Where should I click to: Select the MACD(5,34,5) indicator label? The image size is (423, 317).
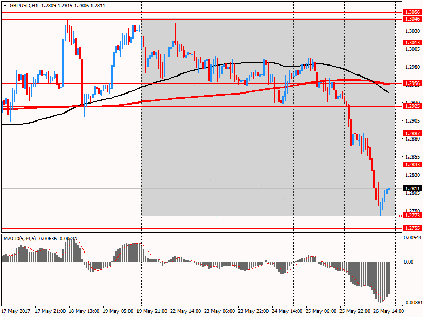click(20, 239)
